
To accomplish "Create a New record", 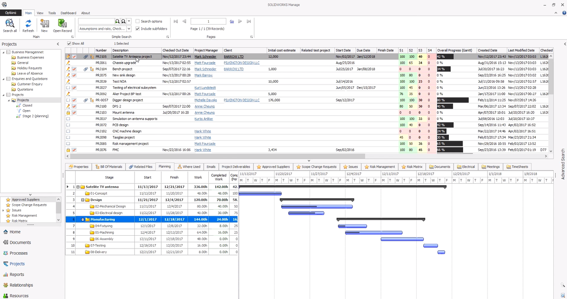I will 44,26.
